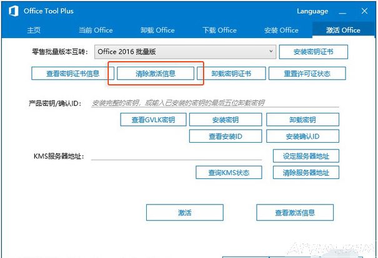
Task: Click the Office Tool Plus title text
Action: [x=49, y=11]
